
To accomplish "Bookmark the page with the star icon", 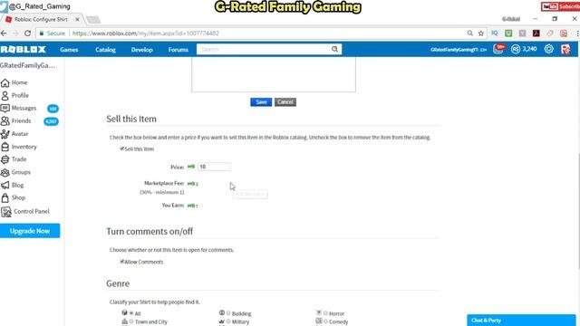I will tap(481, 34).
